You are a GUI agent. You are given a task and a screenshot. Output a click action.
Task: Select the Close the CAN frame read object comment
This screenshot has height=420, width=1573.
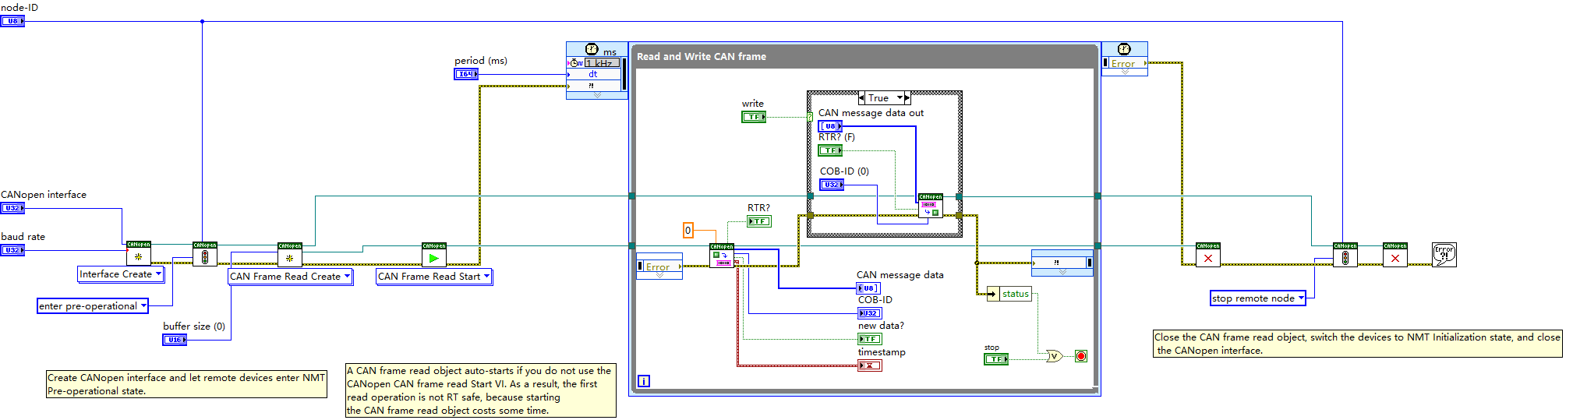click(1357, 344)
